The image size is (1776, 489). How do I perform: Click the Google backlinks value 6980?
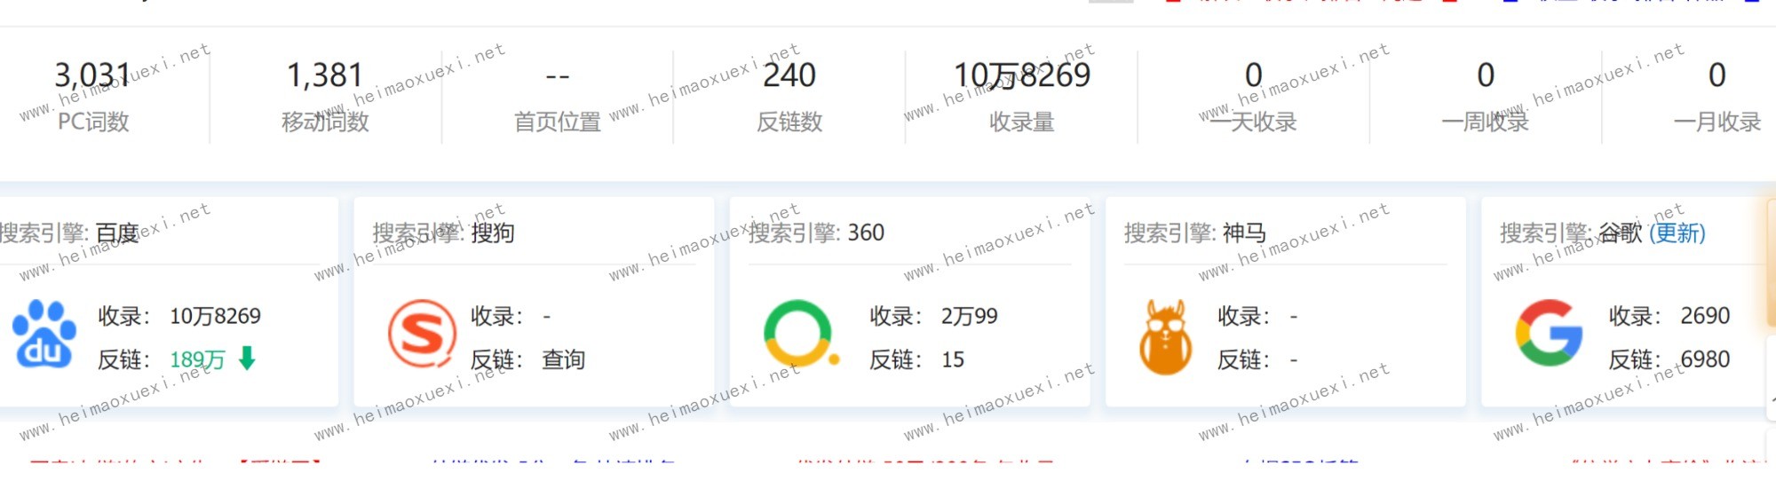click(1704, 359)
